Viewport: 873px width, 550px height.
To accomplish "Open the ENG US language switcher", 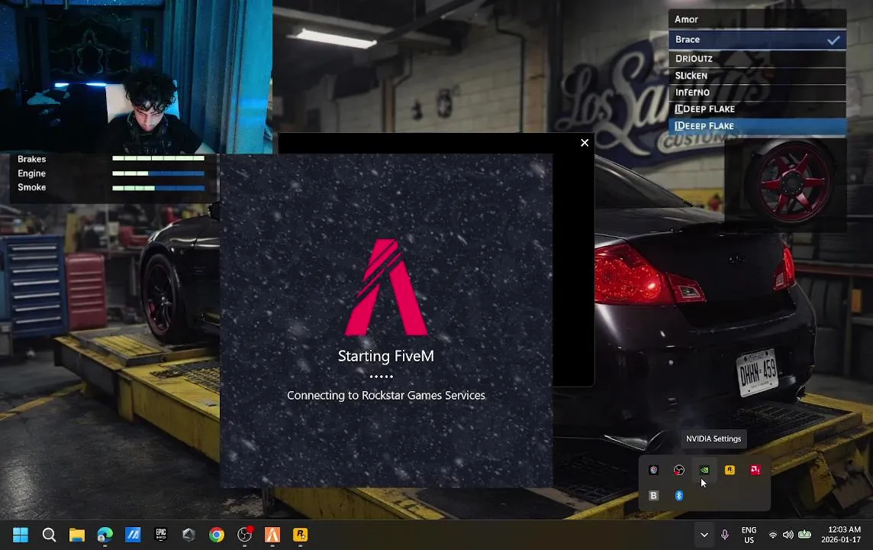I will click(749, 535).
